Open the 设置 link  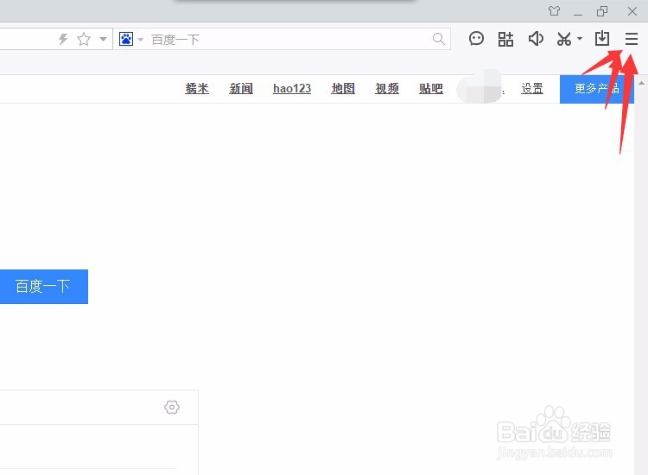click(532, 88)
